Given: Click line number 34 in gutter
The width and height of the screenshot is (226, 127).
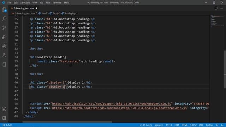Looking at the screenshot, I should (16, 57).
